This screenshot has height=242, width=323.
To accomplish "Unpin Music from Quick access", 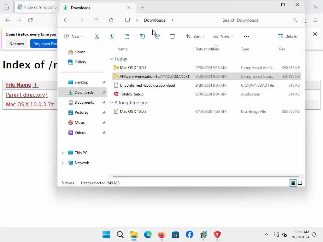I will 104,123.
